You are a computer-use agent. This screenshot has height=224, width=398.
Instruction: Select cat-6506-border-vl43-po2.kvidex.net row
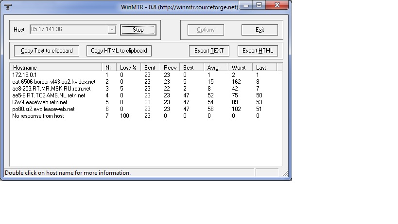click(x=146, y=82)
